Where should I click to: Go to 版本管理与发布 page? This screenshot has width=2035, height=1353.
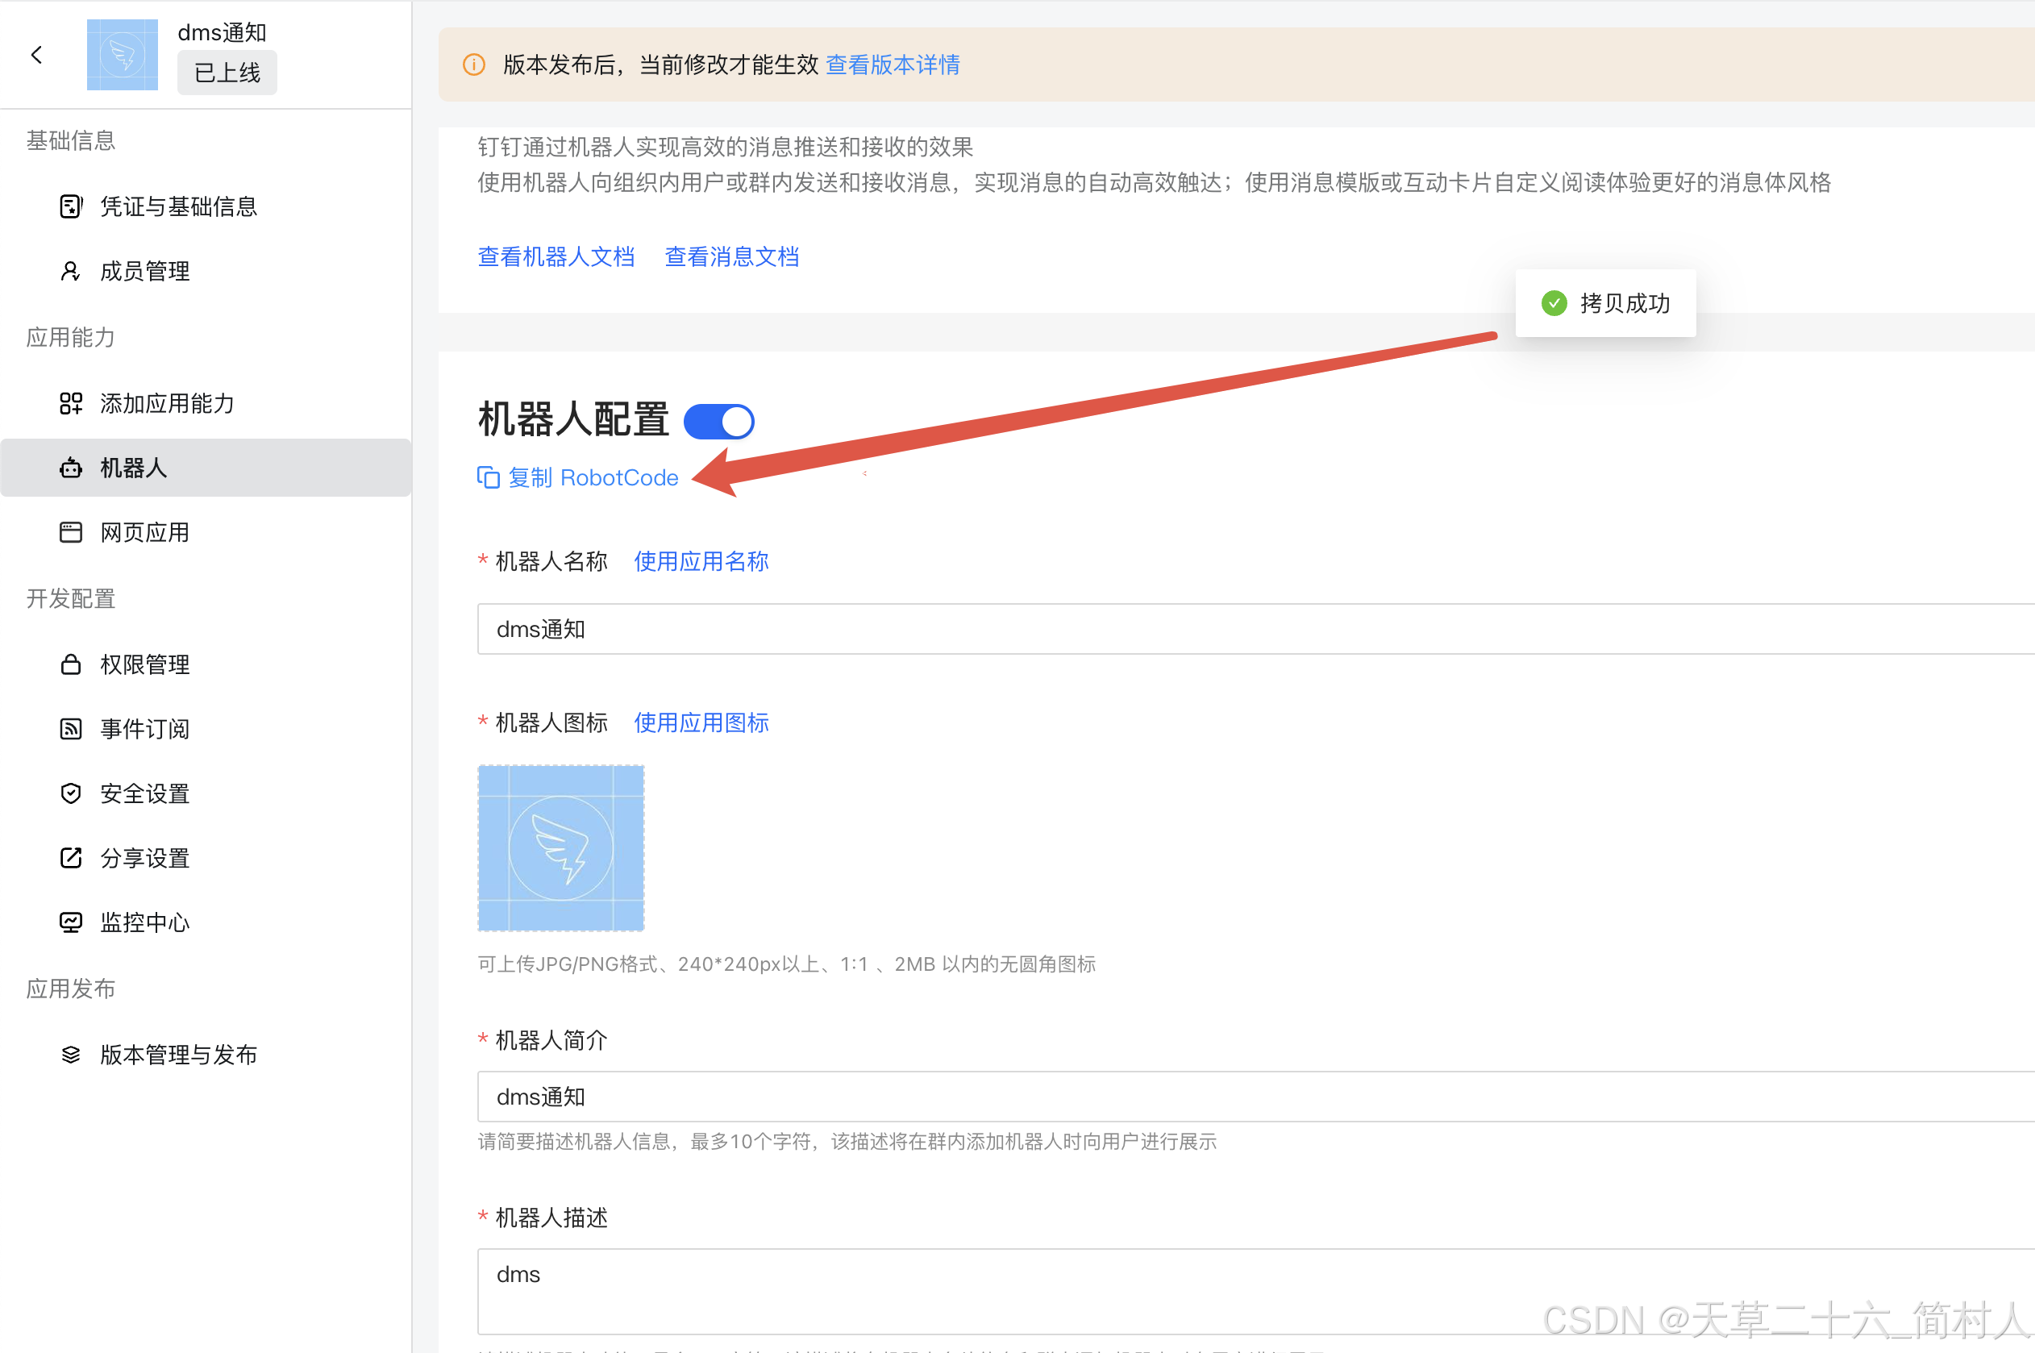177,1055
